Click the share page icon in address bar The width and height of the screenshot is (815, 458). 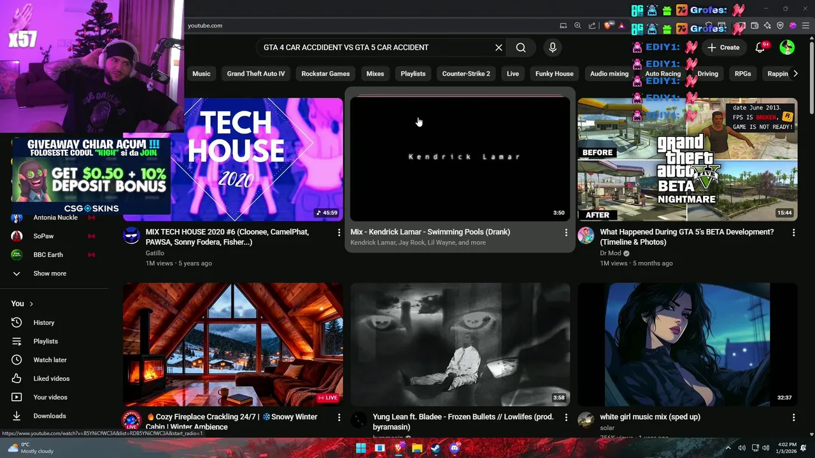click(592, 25)
